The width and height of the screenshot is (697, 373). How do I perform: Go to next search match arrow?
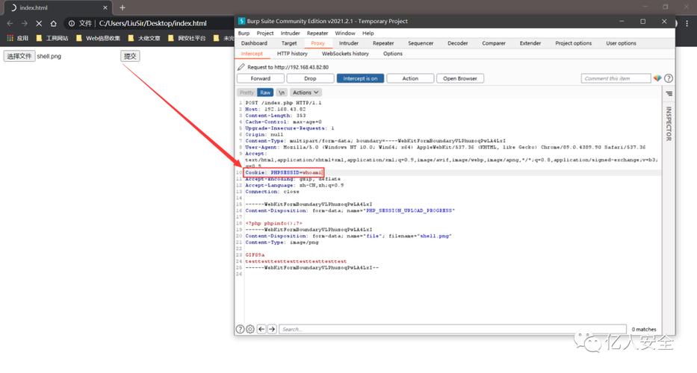click(272, 329)
